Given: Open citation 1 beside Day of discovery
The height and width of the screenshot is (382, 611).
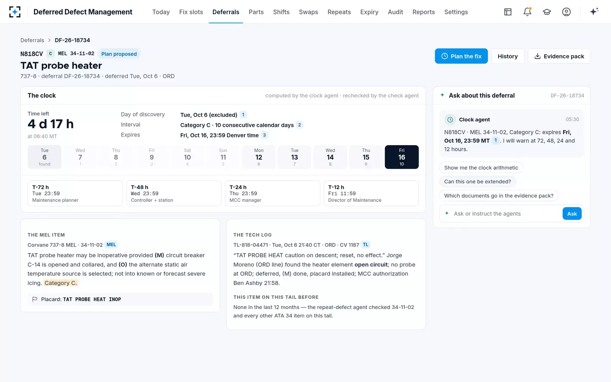Looking at the screenshot, I should pyautogui.click(x=243, y=115).
